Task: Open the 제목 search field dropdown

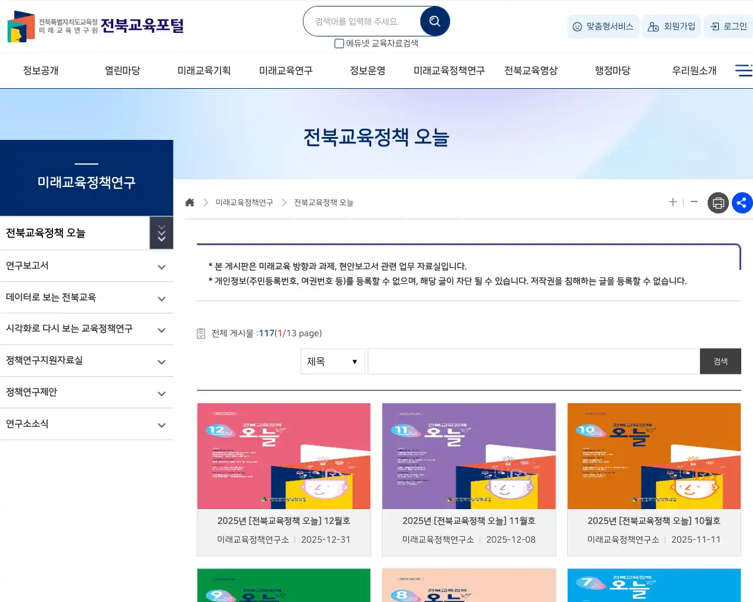Action: tap(332, 361)
